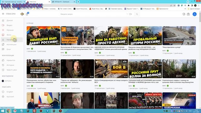This screenshot has width=201, height=113.
Task: Open the Музыка sidebar item
Action: [x=12, y=30]
